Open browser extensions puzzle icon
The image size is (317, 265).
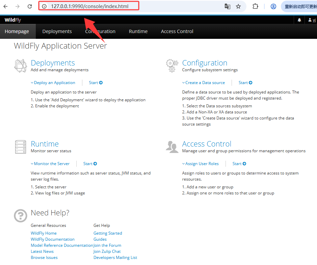[255, 6]
